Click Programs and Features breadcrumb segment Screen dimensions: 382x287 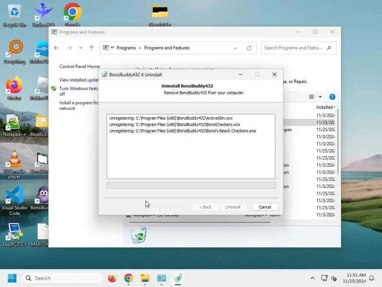[x=167, y=48]
